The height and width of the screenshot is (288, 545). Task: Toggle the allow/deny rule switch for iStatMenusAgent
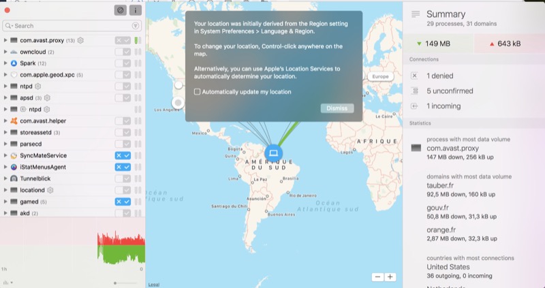click(123, 167)
